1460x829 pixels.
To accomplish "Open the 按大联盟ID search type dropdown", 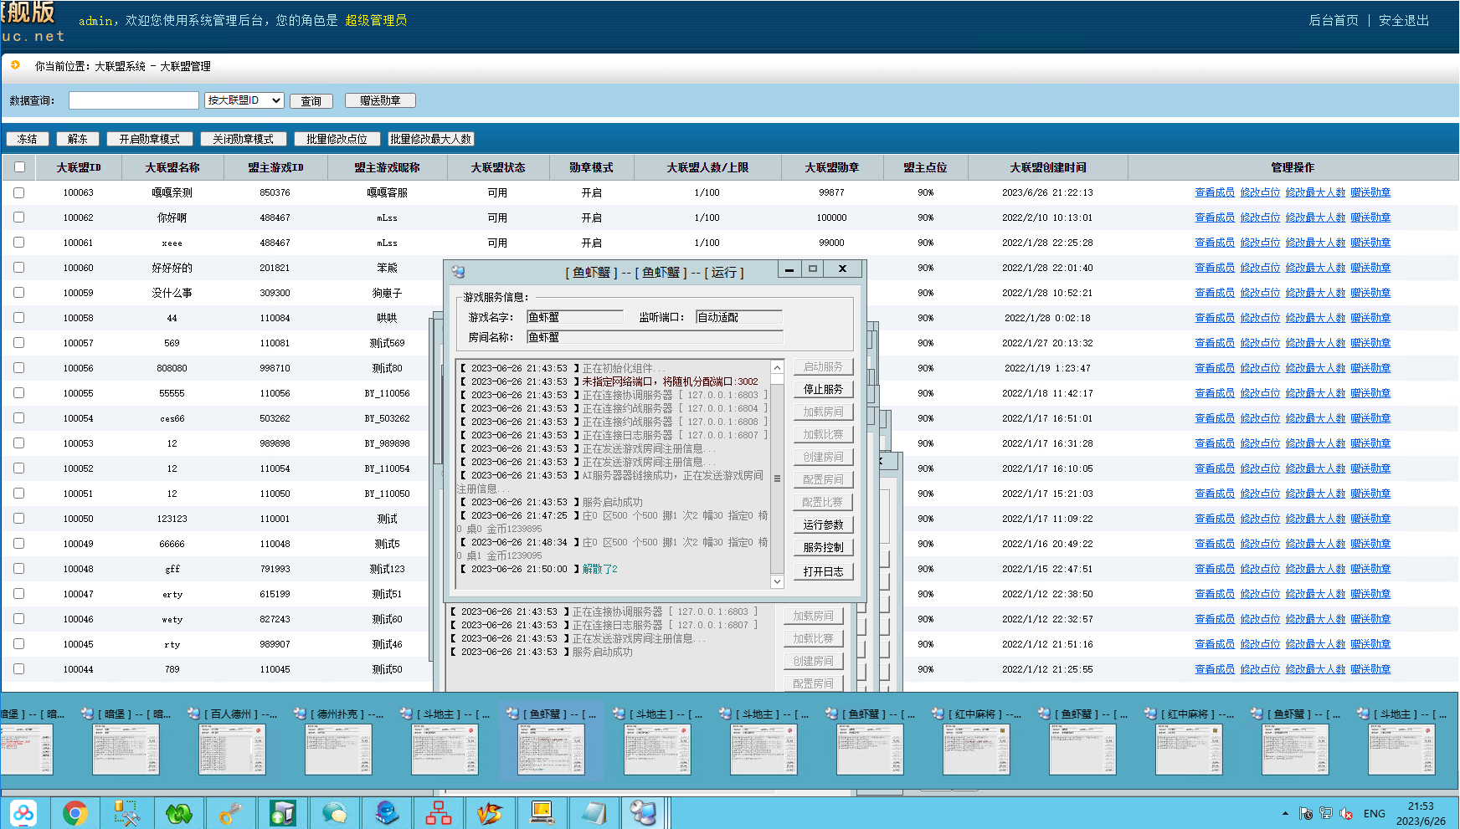I will pos(244,100).
